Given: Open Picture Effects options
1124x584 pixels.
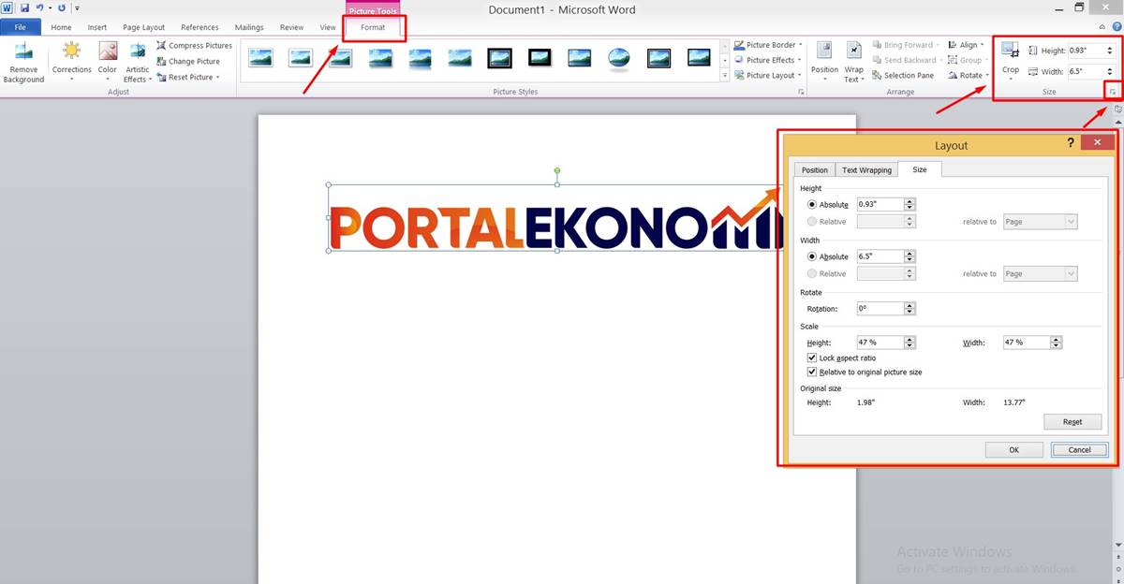Looking at the screenshot, I should 768,60.
